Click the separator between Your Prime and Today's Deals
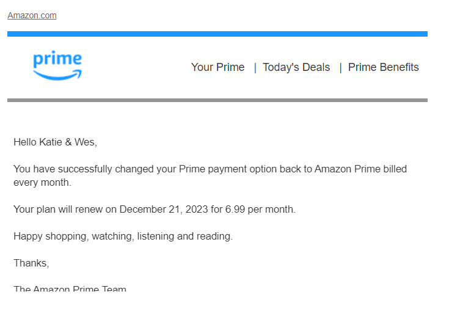This screenshot has height=316, width=449. coord(255,68)
